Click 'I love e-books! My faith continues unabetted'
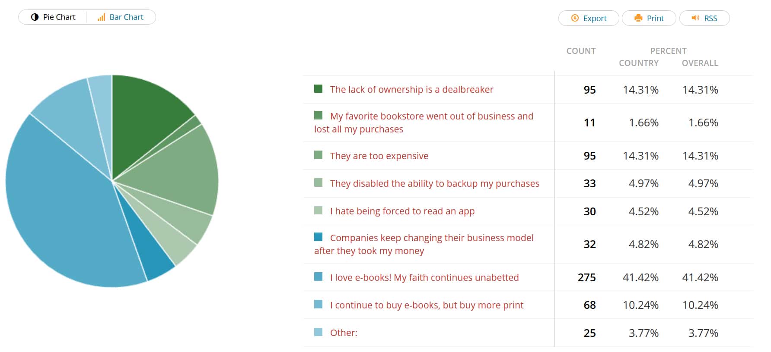The image size is (771, 352). coord(424,277)
